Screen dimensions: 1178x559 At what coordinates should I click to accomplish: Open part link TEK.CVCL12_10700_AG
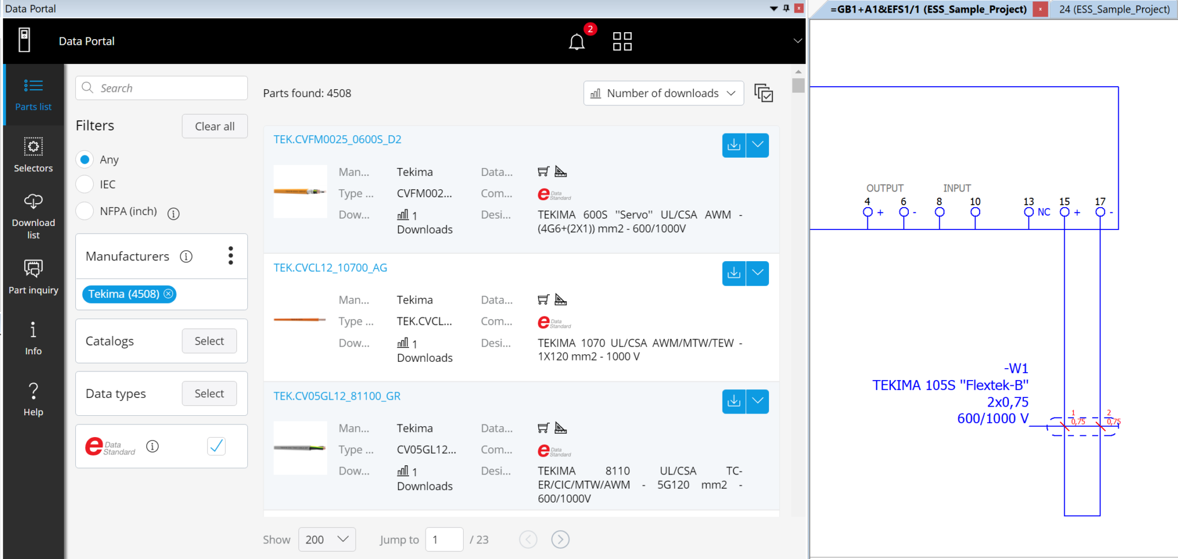[330, 268]
